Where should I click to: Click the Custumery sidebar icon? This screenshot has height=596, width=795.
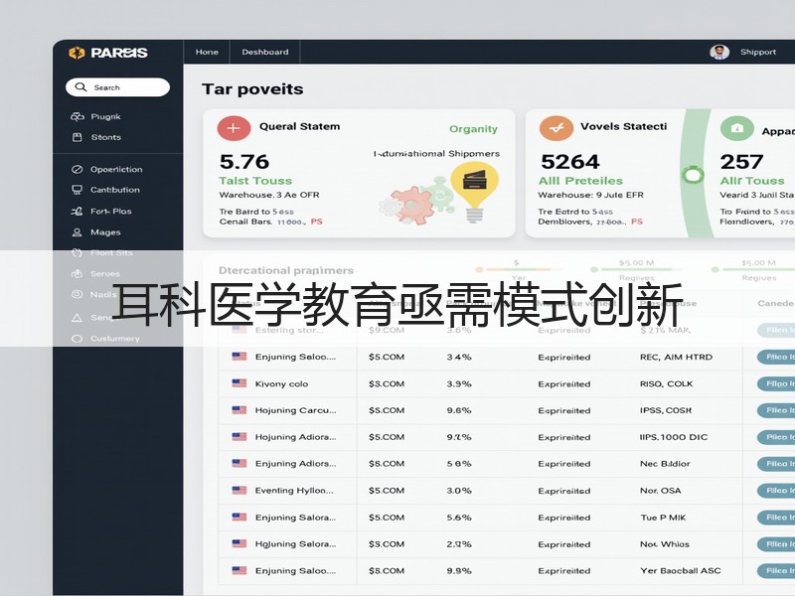(78, 339)
